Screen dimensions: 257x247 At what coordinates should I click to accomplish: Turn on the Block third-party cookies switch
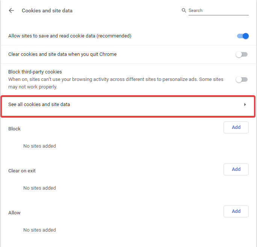(x=242, y=79)
